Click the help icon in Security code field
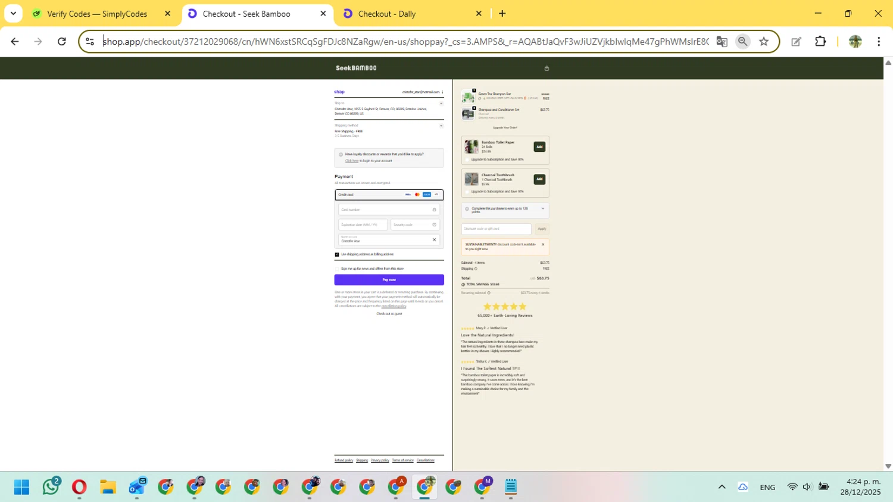 [434, 225]
